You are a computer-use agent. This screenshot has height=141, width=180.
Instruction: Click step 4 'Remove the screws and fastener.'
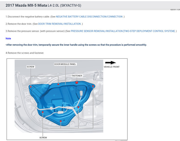tap(25, 53)
